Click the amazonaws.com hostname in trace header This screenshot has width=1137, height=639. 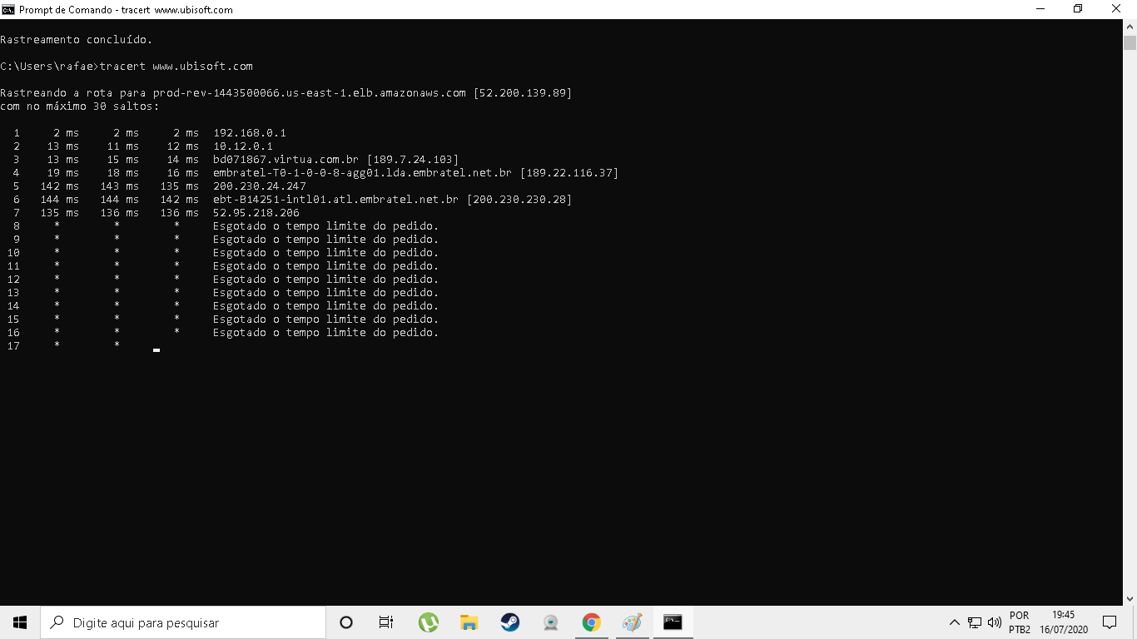(x=310, y=92)
